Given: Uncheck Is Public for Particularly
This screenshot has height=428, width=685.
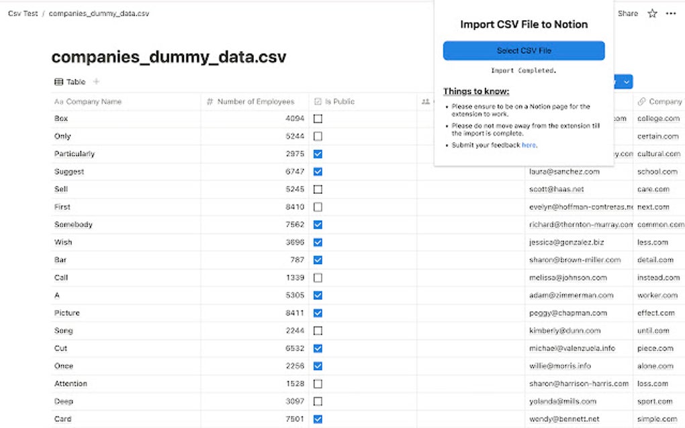Looking at the screenshot, I should pyautogui.click(x=318, y=154).
